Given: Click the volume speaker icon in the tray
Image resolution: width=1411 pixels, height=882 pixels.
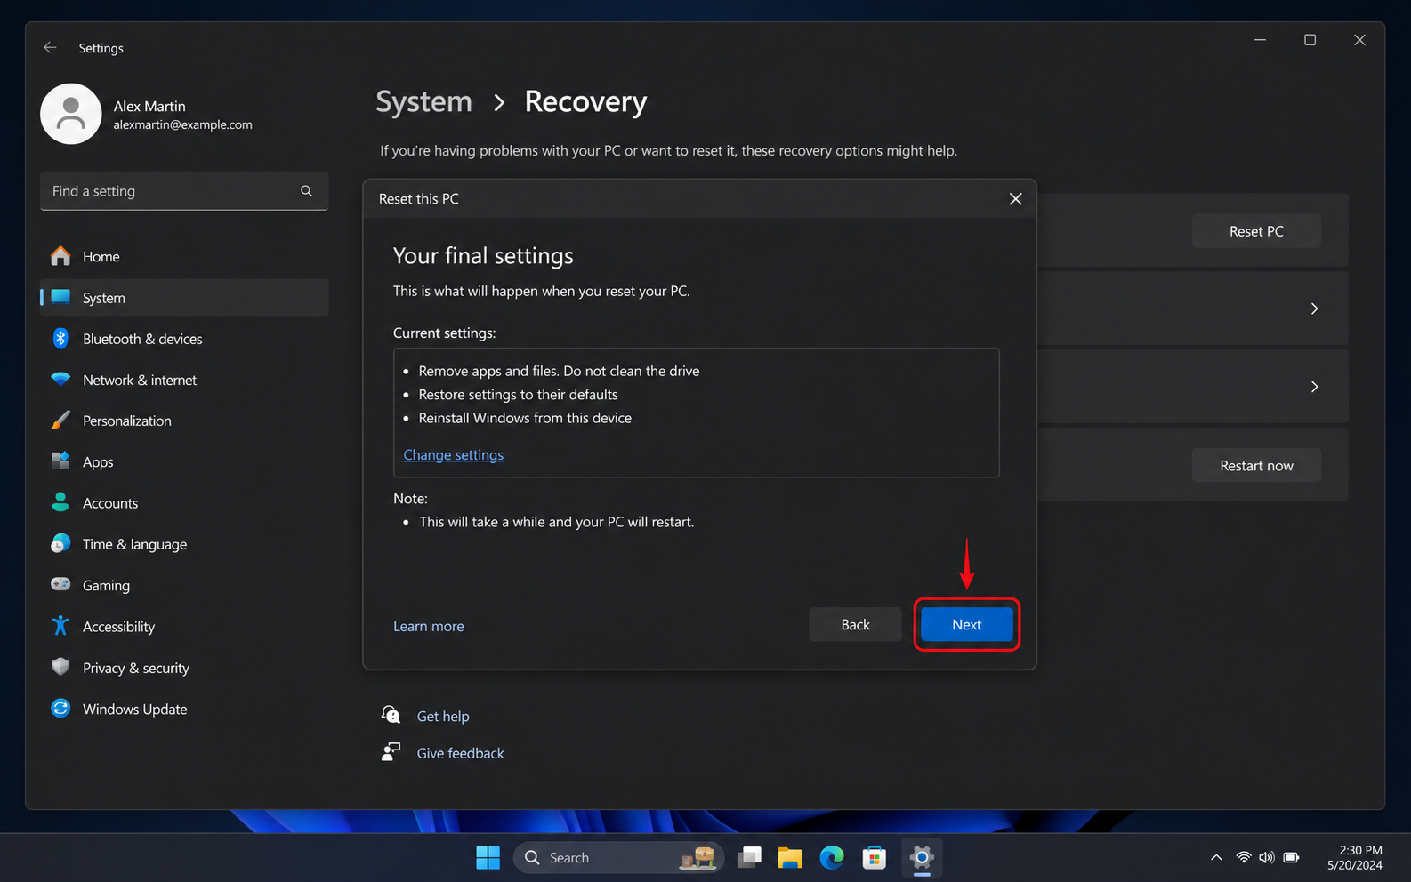Looking at the screenshot, I should point(1267,858).
